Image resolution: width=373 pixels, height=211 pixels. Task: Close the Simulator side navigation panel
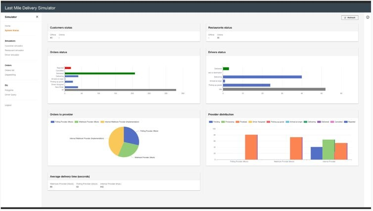[x=37, y=17]
